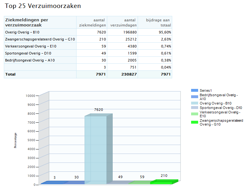The height and width of the screenshot is (188, 250).
Task: Click the 'Percentage' vertical axis label
Action: 15,141
